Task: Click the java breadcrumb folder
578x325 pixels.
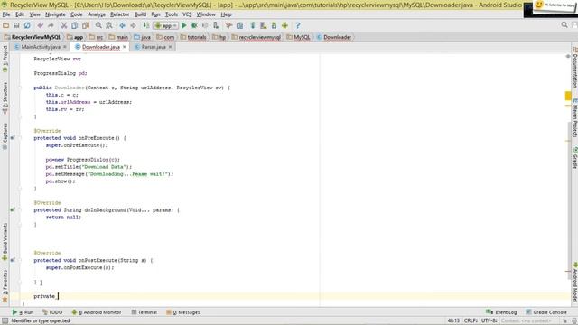Action: pyautogui.click(x=143, y=37)
